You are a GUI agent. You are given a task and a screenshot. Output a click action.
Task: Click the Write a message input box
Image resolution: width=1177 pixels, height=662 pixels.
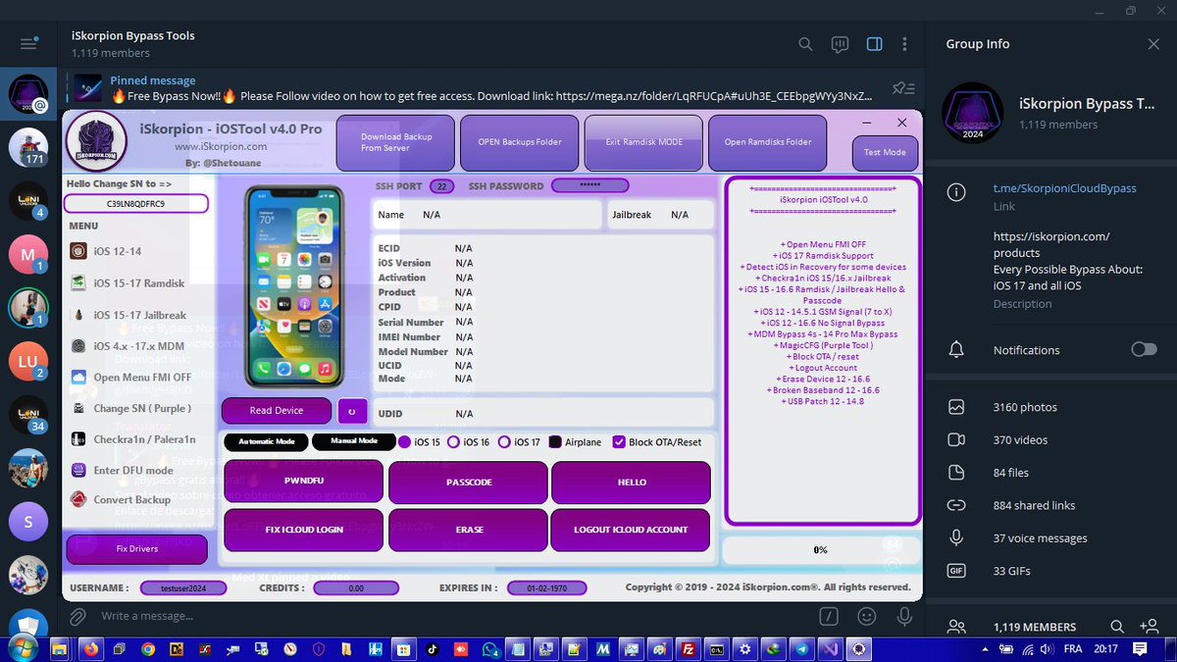pyautogui.click(x=451, y=617)
